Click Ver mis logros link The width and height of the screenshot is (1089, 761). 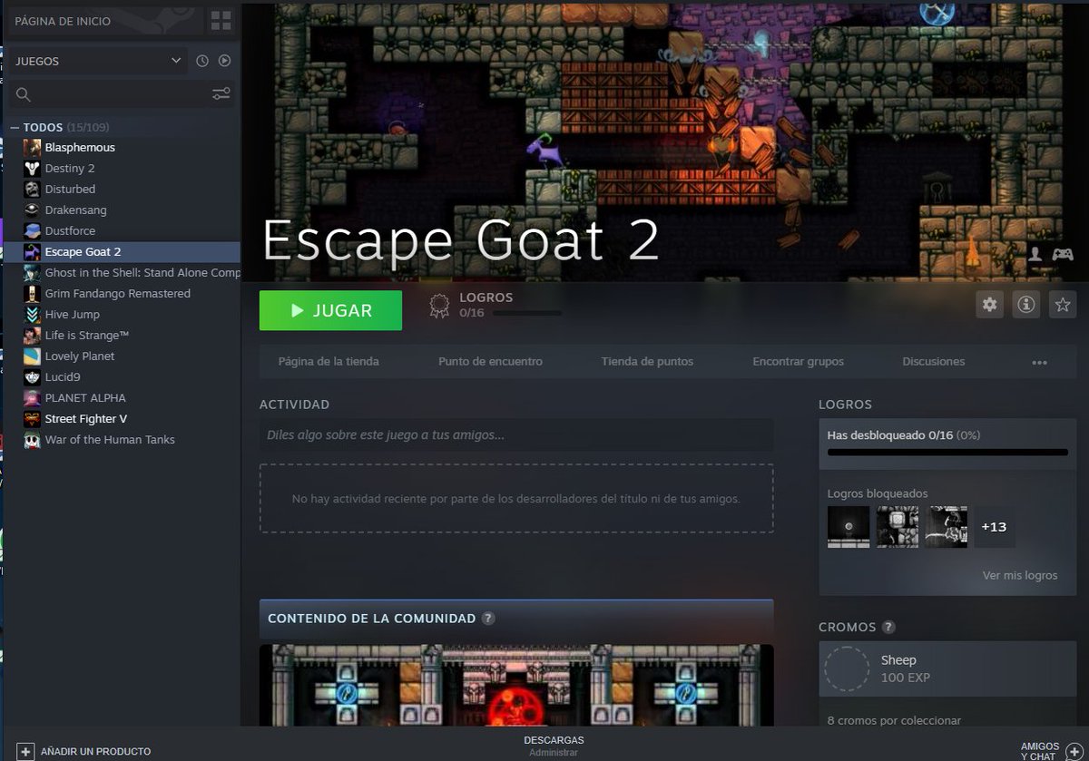(1019, 575)
